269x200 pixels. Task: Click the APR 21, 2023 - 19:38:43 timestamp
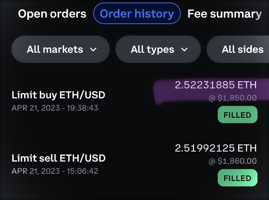point(55,108)
